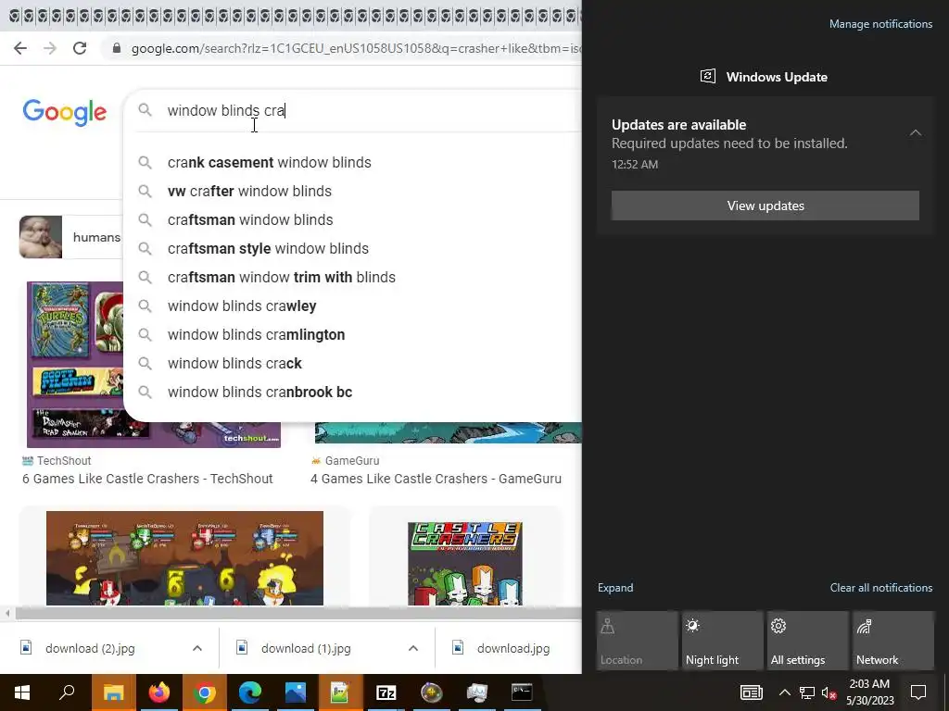
Task: Open the download (1).jpg file
Action: click(x=306, y=649)
